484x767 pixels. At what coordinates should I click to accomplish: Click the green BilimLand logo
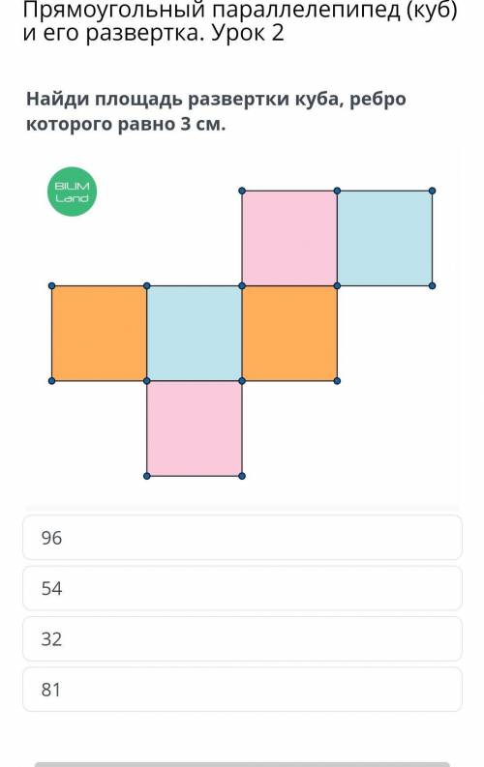coord(72,192)
